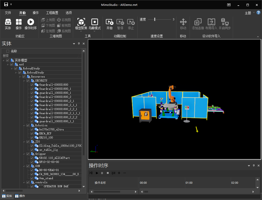Image resolution: width=262 pixels, height=200 pixels.
Task: Click the 实体 icon in the ribbon
Action: click(x=8, y=22)
